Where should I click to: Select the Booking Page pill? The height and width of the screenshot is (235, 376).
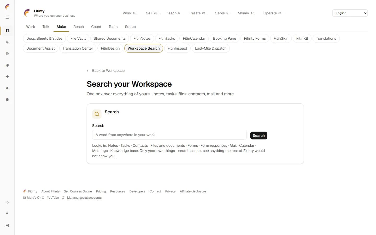[225, 38]
